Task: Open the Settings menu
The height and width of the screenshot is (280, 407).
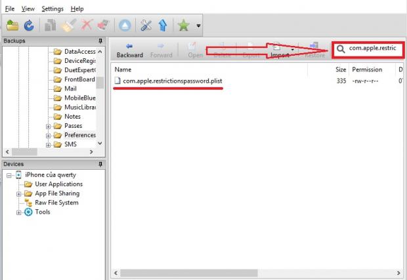Action: 53,9
